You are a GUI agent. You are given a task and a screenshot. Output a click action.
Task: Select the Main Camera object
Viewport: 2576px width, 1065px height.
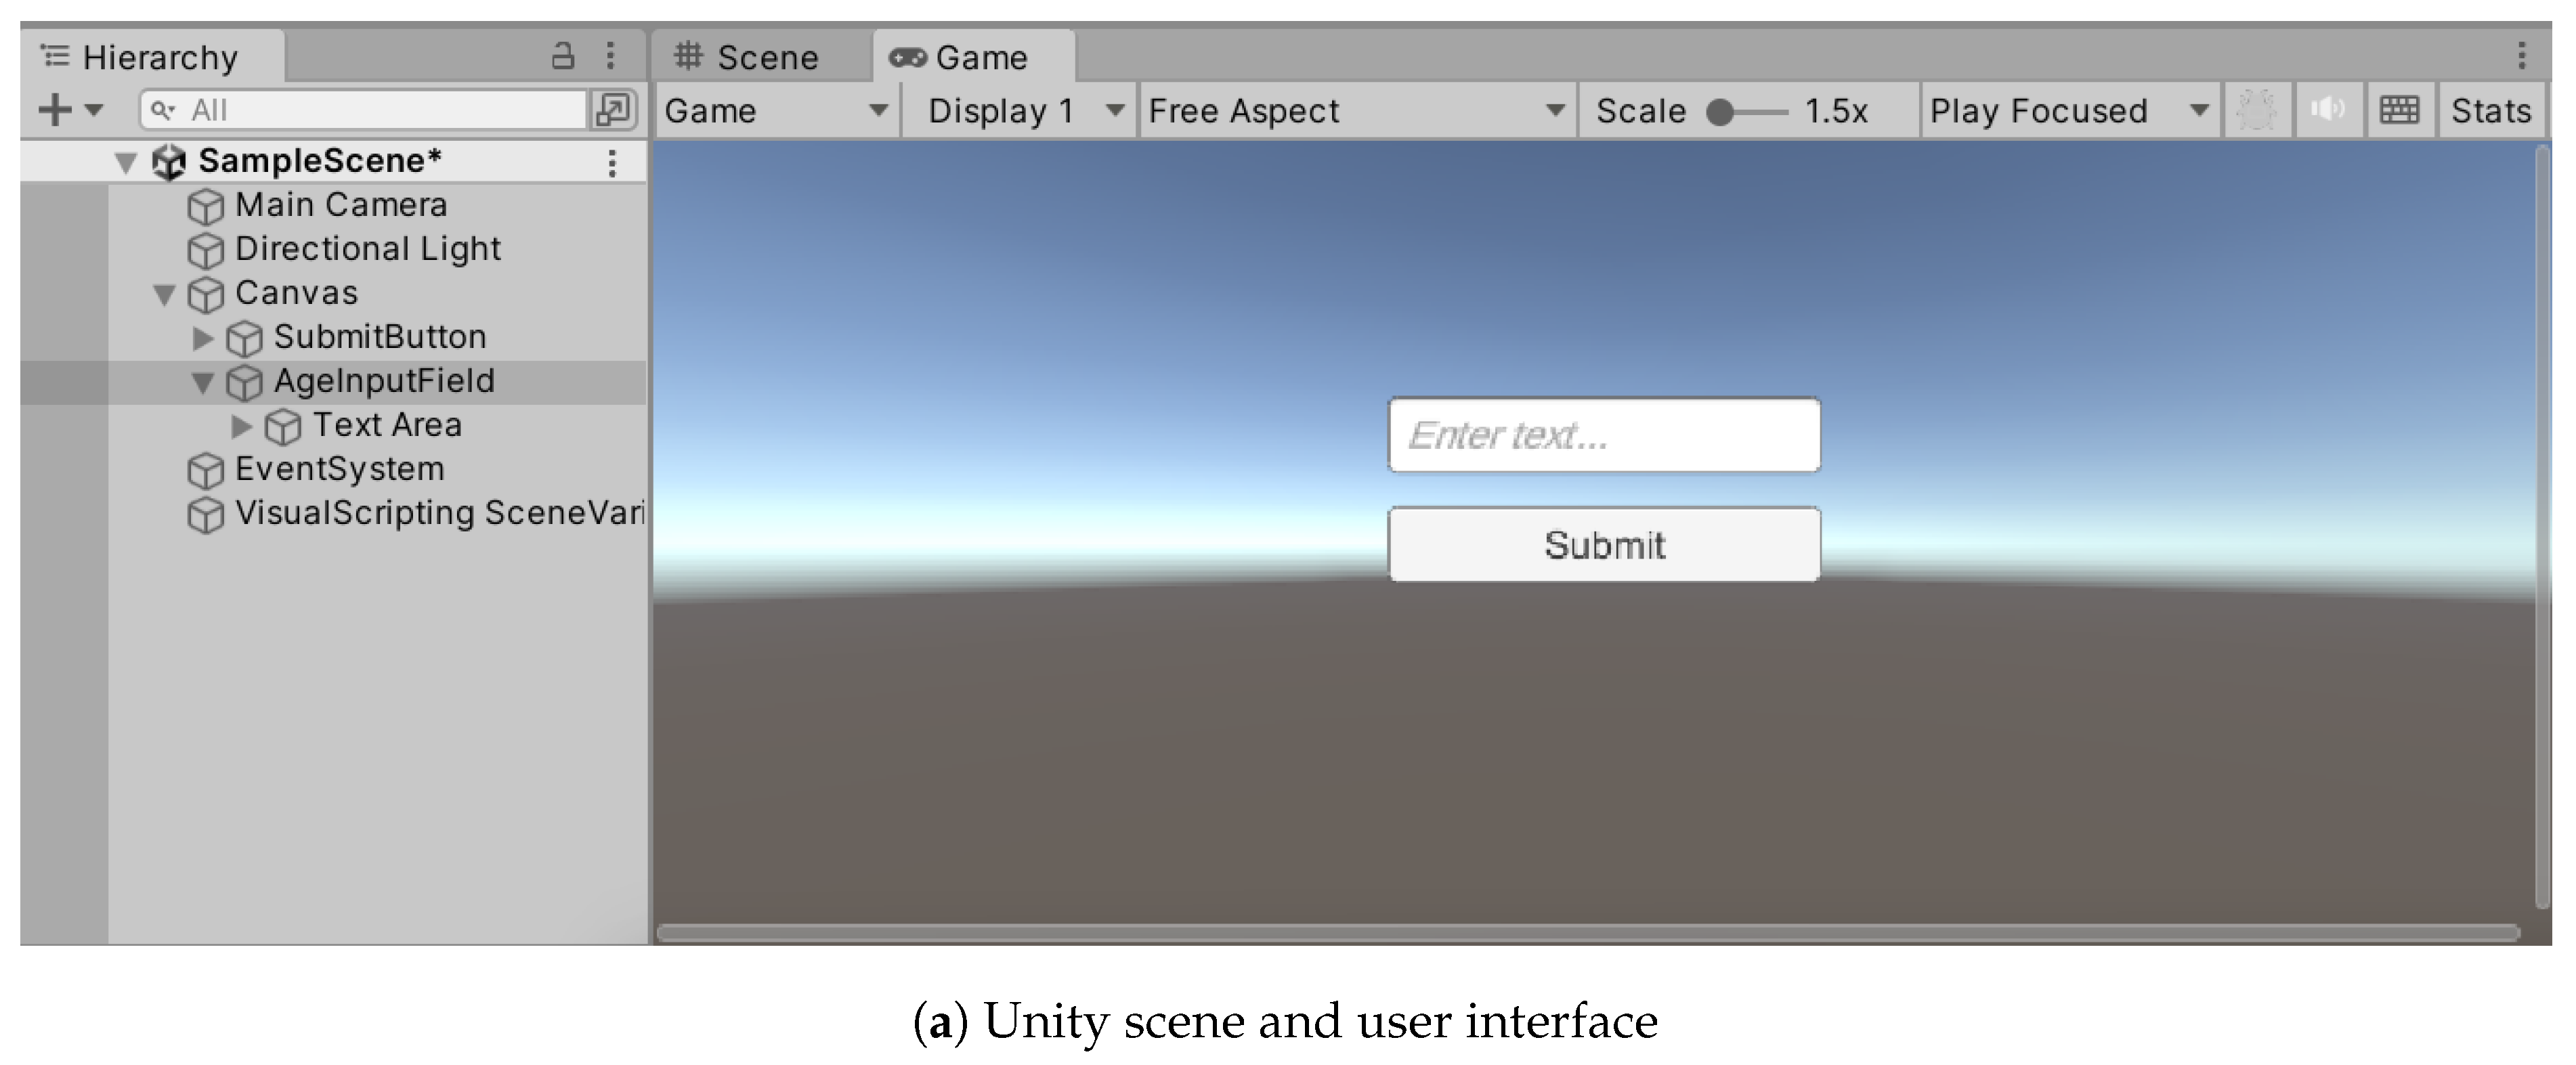coord(340,205)
